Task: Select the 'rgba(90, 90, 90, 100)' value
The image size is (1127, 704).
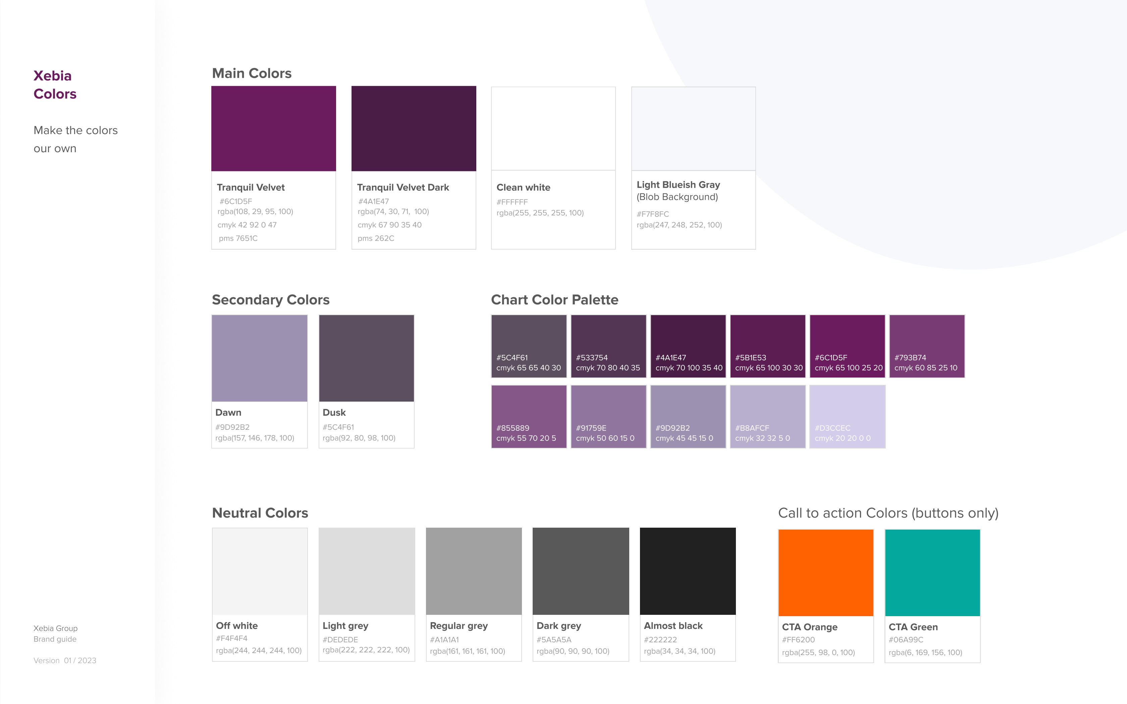Action: tap(573, 651)
